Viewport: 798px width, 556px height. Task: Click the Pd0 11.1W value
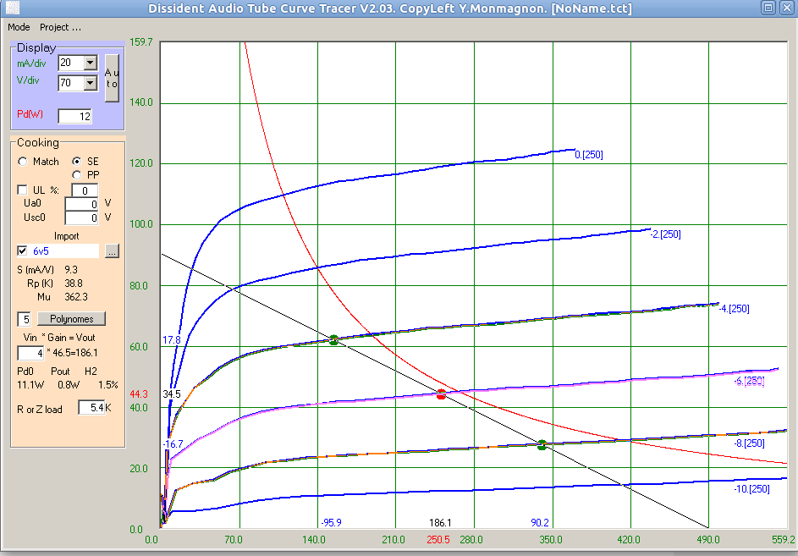pyautogui.click(x=30, y=385)
